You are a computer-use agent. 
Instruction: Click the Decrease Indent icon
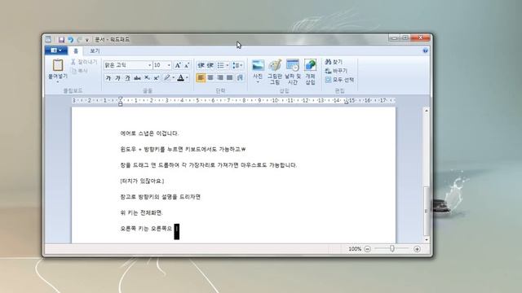click(201, 65)
